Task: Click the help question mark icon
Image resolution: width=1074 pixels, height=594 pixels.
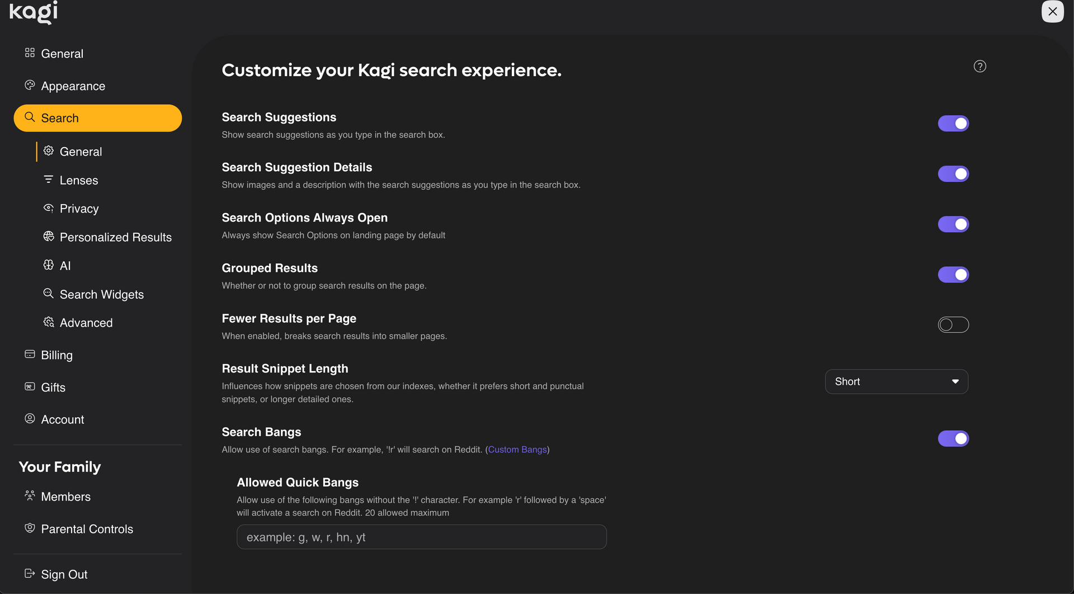Action: pos(979,67)
